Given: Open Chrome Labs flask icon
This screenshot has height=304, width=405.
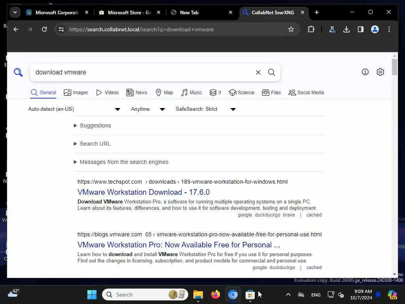Looking at the screenshot, I should pos(332,29).
